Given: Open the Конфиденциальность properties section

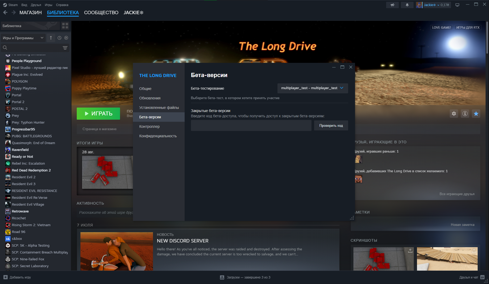Looking at the screenshot, I should pyautogui.click(x=159, y=136).
